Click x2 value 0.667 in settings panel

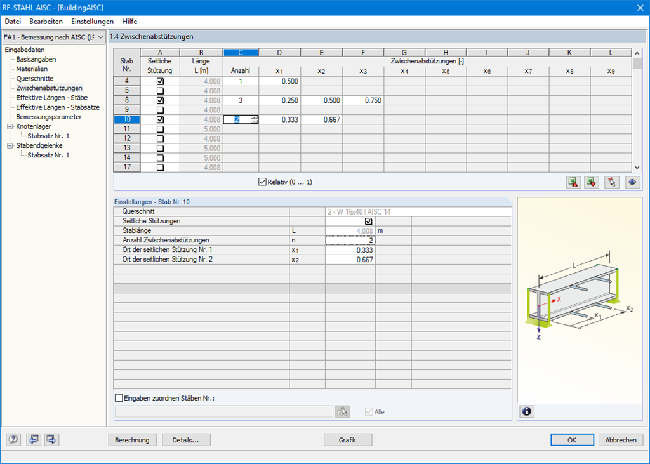pos(350,259)
